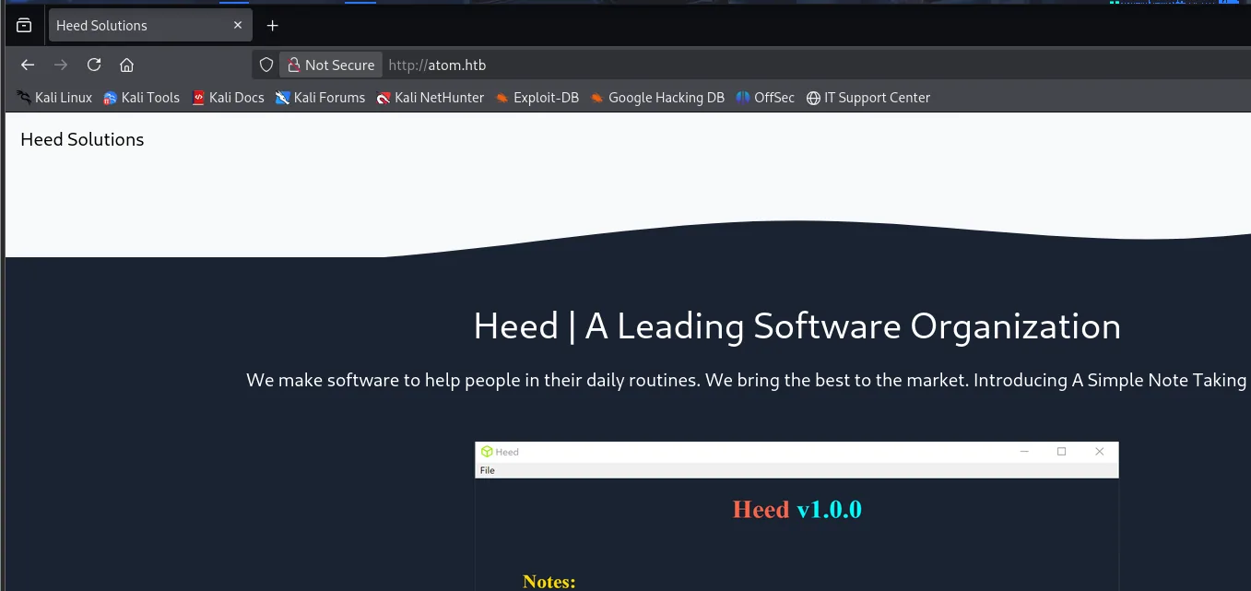Open IT Support Center bookmark
Image resolution: width=1251 pixels, height=591 pixels.
point(867,98)
